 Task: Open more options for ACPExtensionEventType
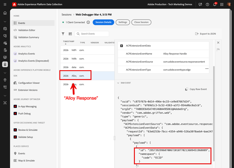(x=207, y=69)
